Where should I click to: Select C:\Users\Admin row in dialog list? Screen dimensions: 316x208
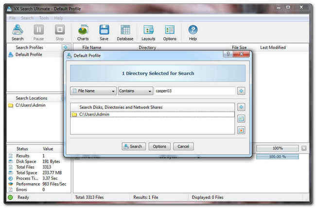pos(153,115)
